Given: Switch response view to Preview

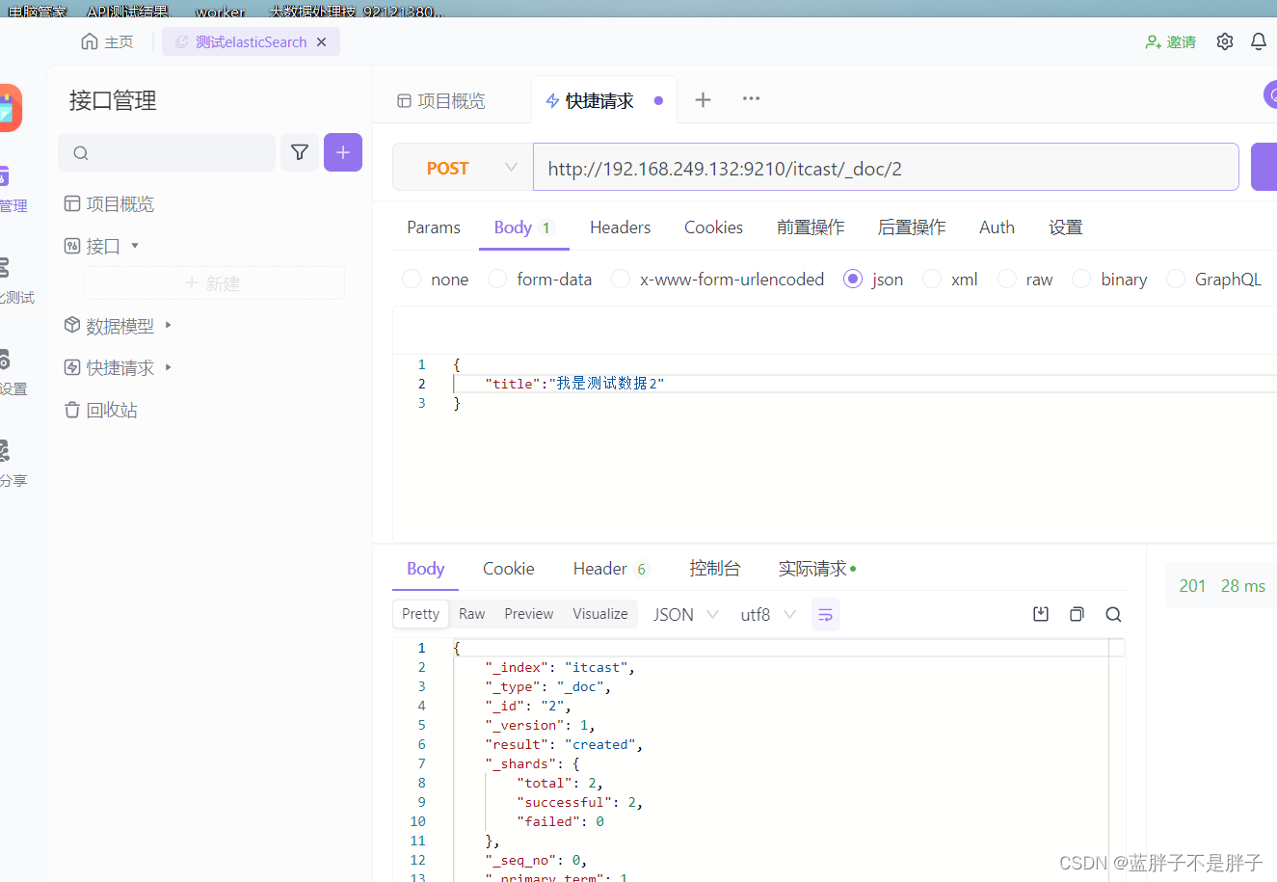Looking at the screenshot, I should (x=529, y=614).
